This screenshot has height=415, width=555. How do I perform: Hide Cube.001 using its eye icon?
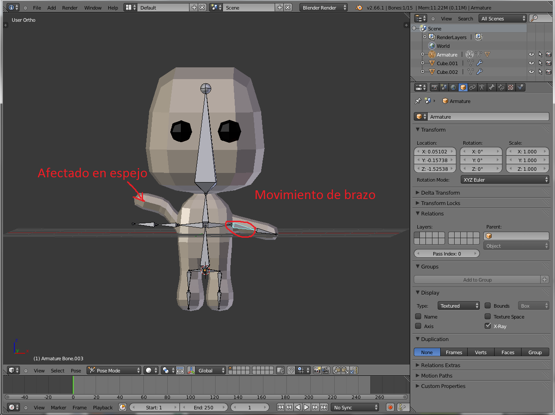coord(531,63)
